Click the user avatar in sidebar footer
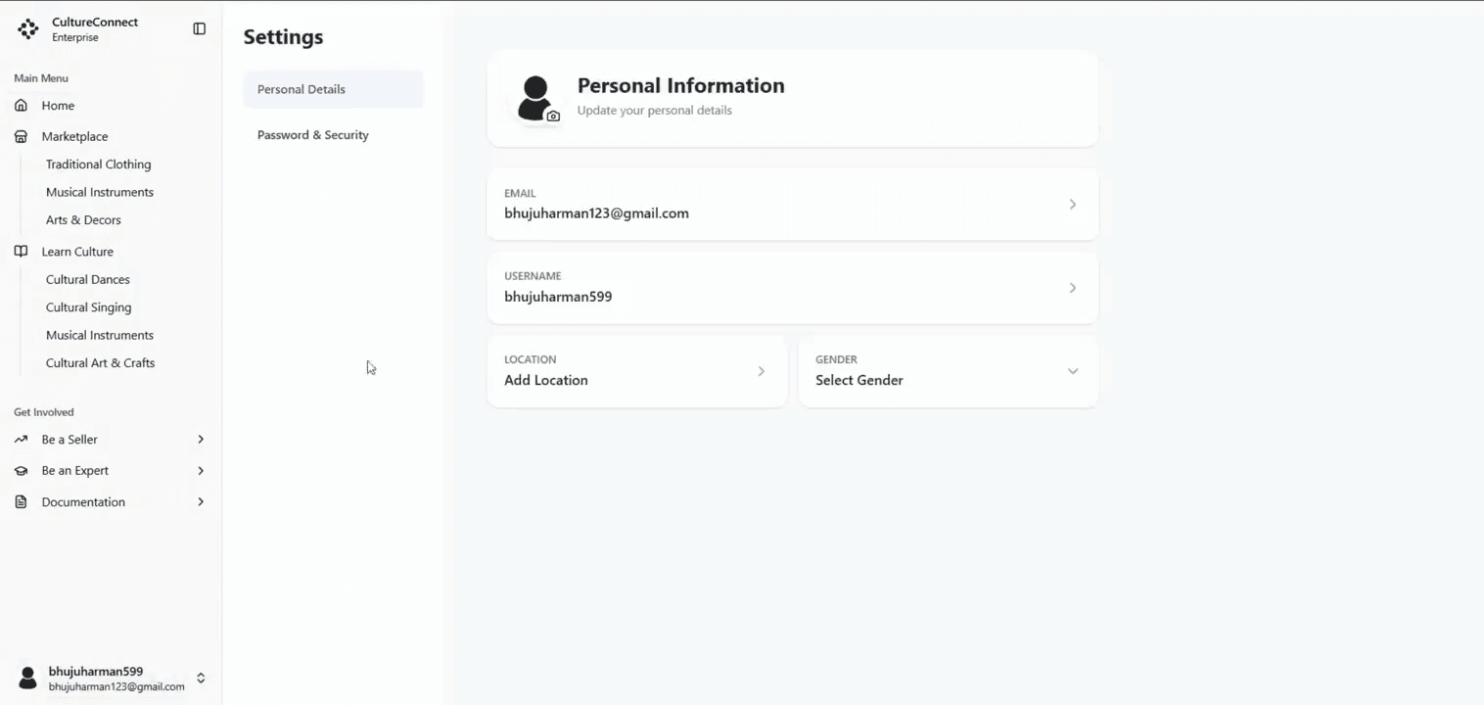The height and width of the screenshot is (705, 1484). tap(28, 678)
